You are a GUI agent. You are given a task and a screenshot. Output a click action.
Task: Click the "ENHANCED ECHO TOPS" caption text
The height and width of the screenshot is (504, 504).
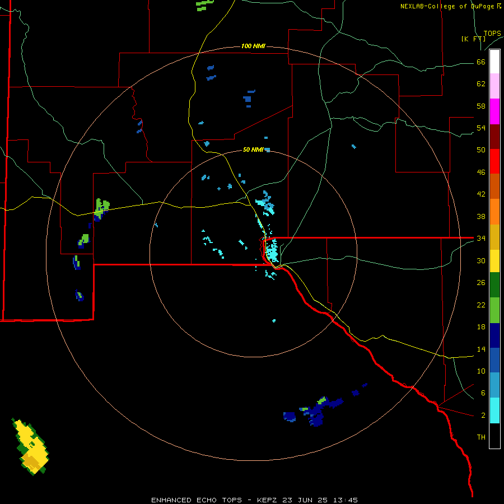point(197,500)
